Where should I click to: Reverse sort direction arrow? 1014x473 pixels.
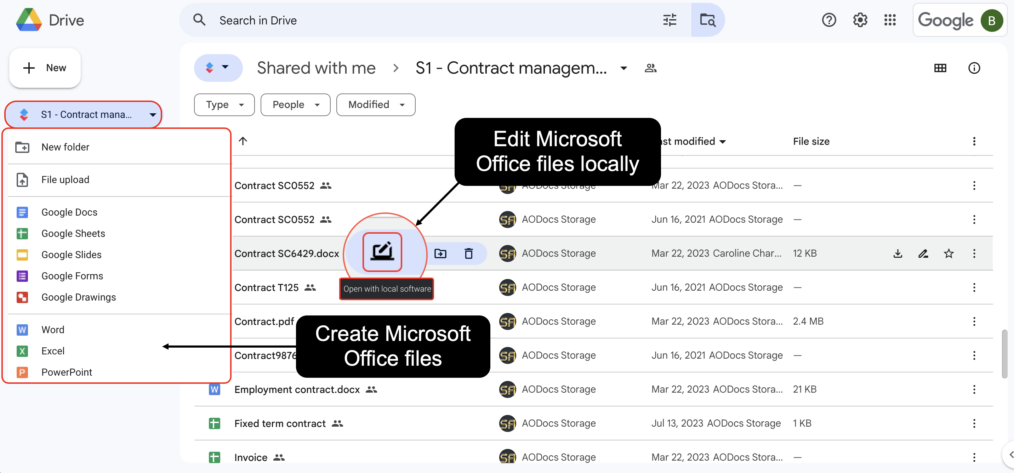(x=243, y=141)
